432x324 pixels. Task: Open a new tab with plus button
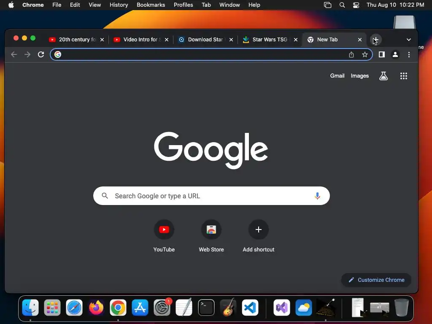[x=375, y=40]
